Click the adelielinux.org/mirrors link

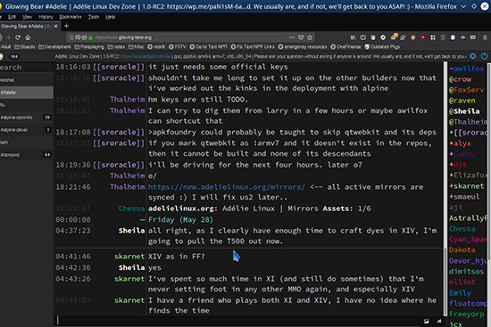coord(227,187)
